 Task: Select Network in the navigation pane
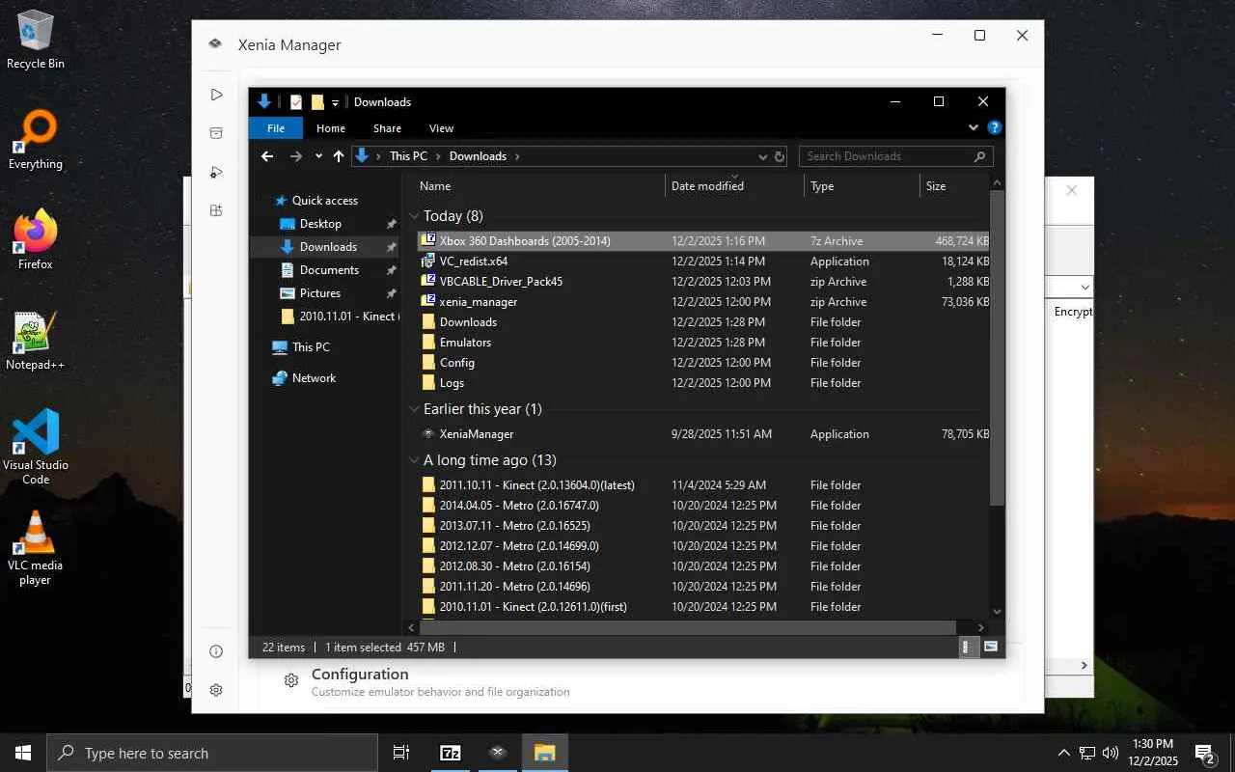[314, 378]
